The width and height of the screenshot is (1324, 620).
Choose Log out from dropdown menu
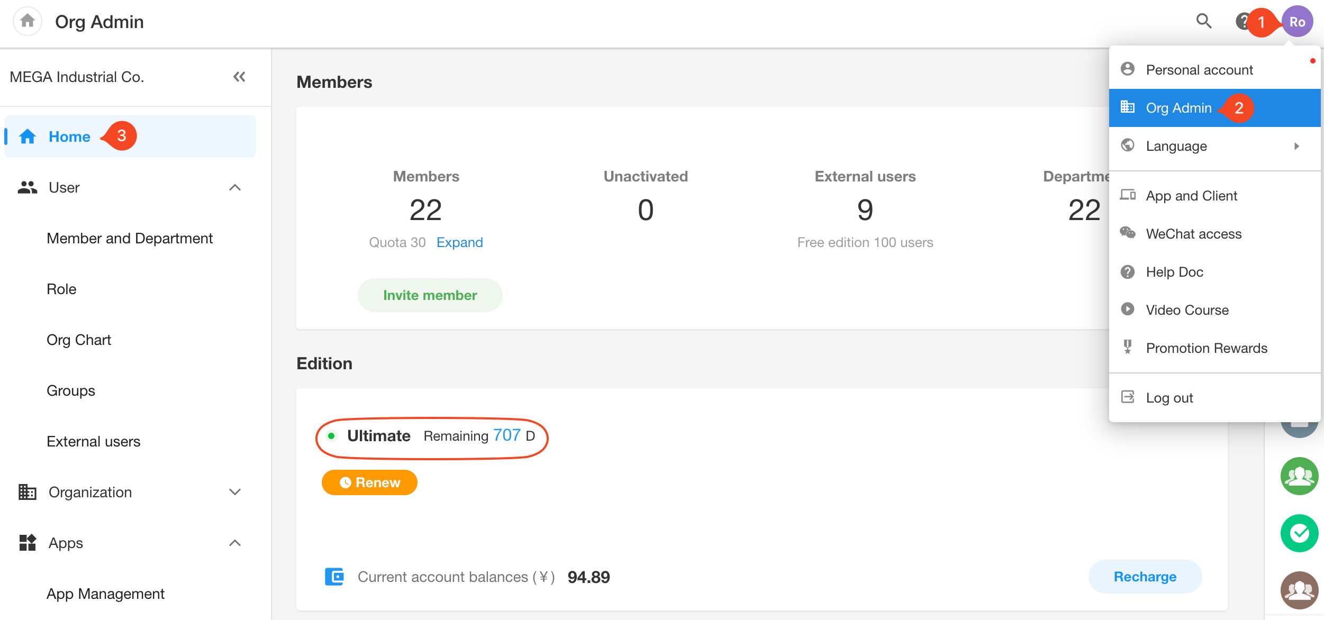[1169, 398]
